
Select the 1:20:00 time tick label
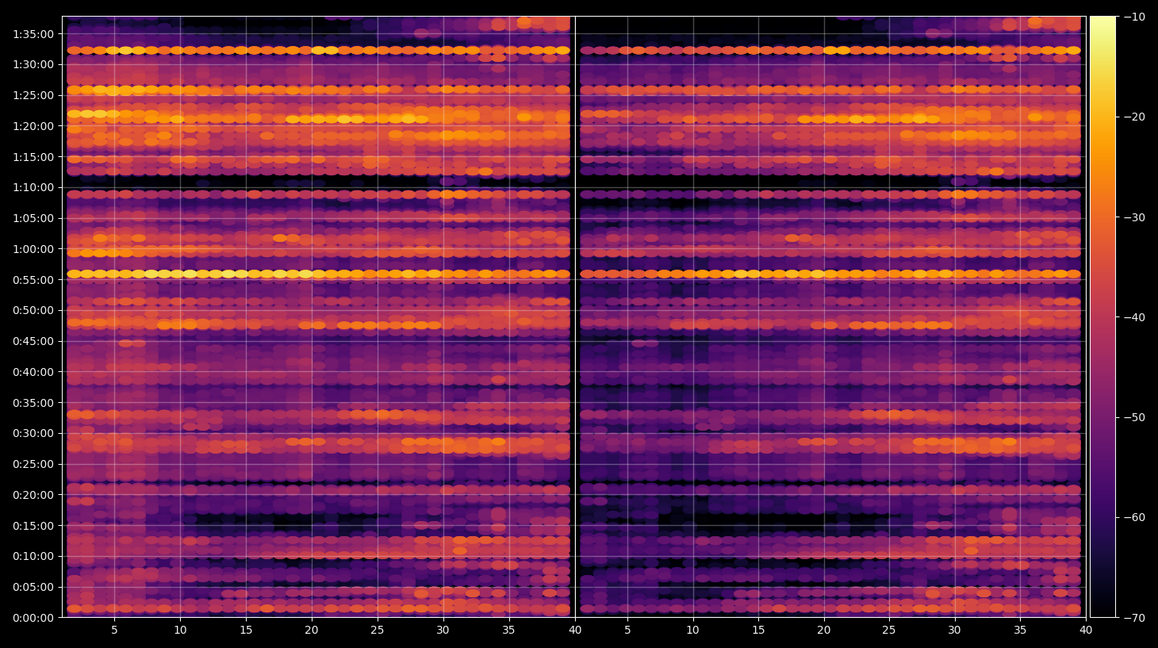[33, 126]
